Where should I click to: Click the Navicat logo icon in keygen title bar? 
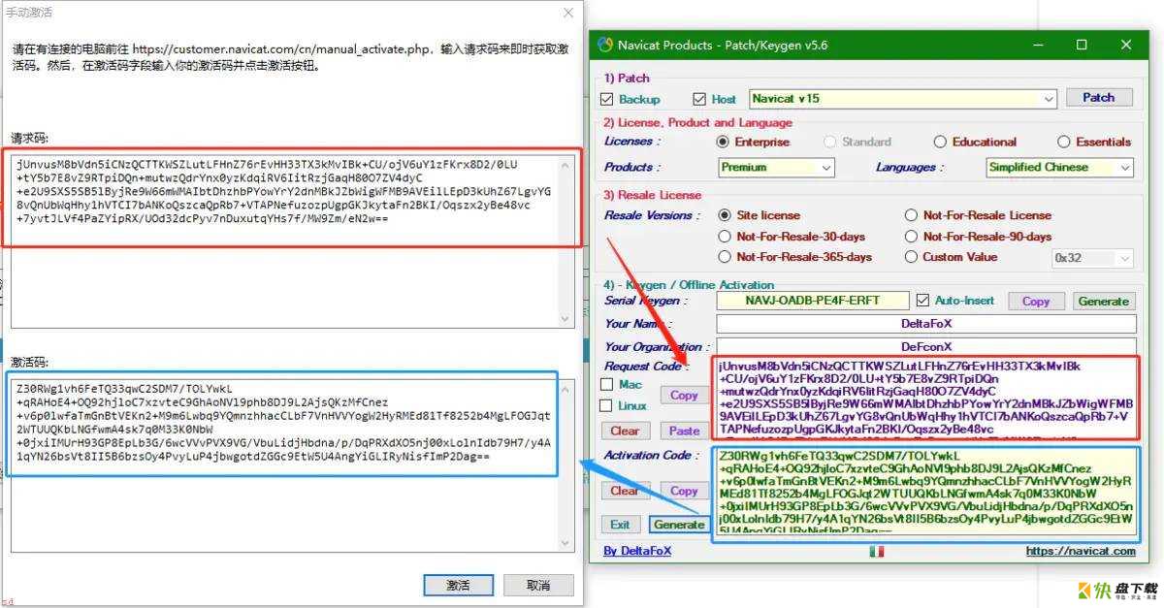[605, 45]
